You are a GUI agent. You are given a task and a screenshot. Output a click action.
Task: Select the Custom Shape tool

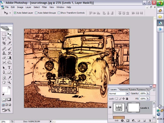point(9,72)
